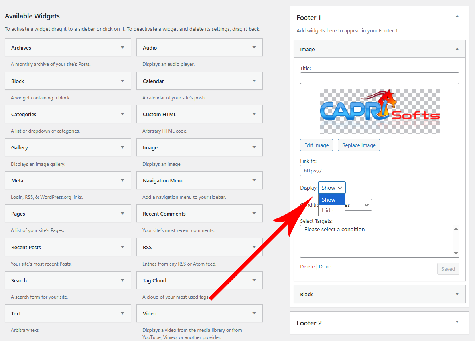Viewport: 475px width, 341px height.
Task: Expand the Recent Posts widget arrow
Action: pyautogui.click(x=122, y=247)
